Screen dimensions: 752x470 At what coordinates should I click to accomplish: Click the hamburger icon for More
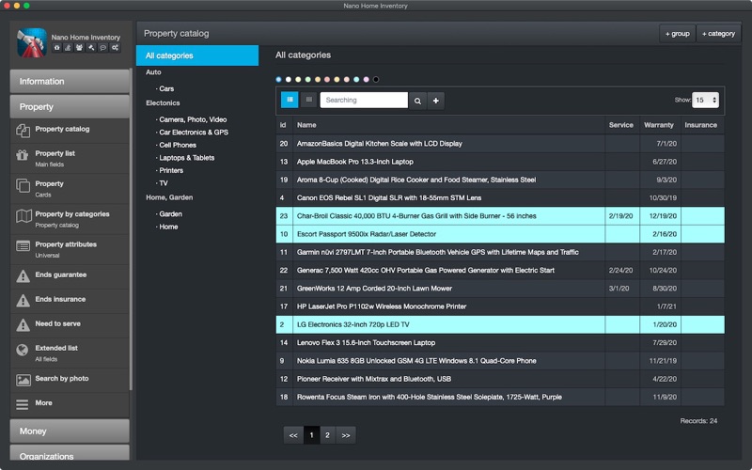22,404
